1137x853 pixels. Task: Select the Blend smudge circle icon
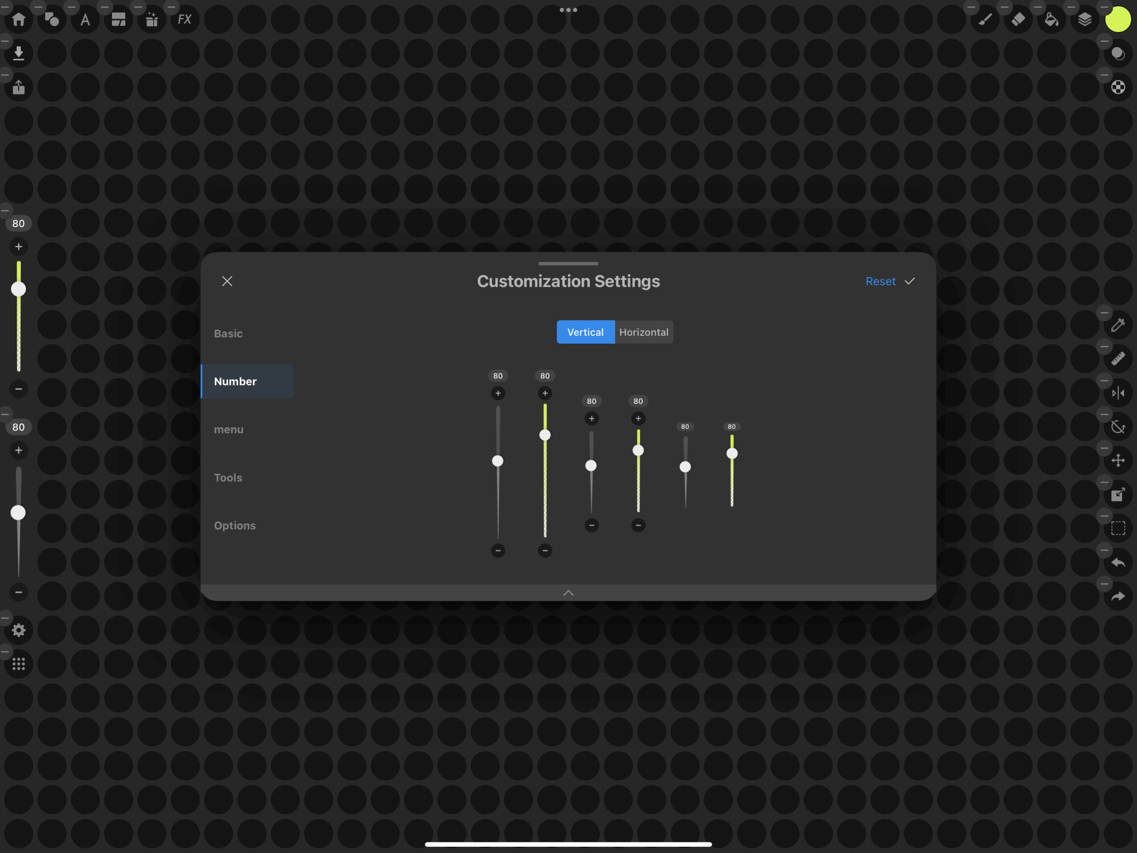[x=1118, y=53]
